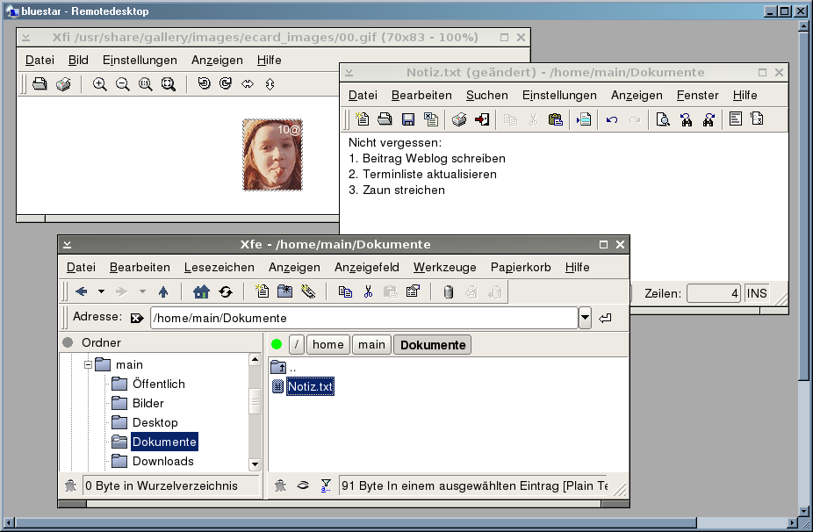Collapse the main folder tree node
Viewport: 813px width, 532px height.
click(x=88, y=364)
